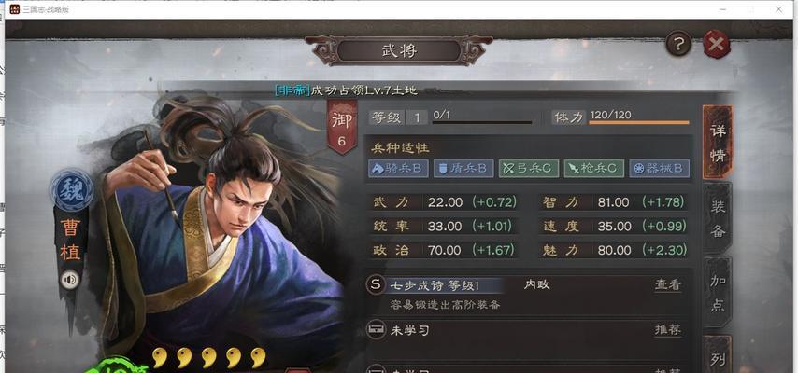Click the 体力 120/120 stamina bar
Screen dimensions: 798x373
(x=639, y=122)
